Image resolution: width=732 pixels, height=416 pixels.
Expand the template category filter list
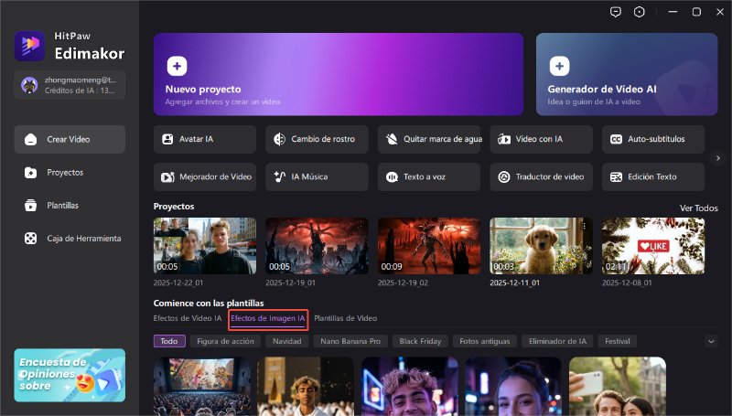pos(711,341)
